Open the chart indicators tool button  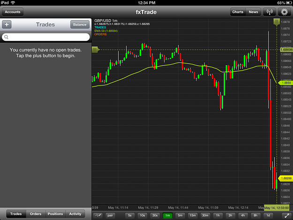coord(98,215)
